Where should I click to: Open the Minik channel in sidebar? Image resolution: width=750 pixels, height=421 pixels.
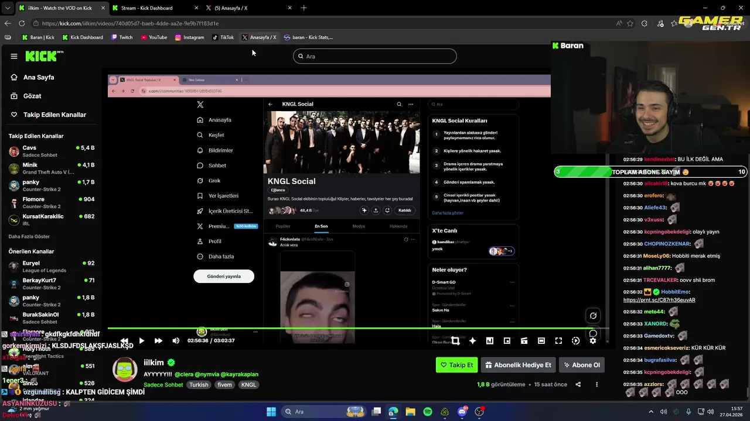click(52, 168)
